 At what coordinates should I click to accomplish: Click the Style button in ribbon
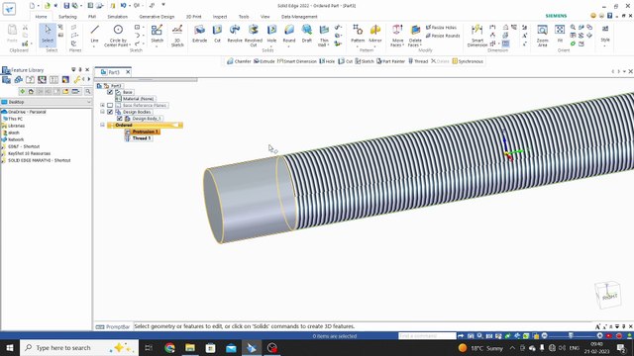pyautogui.click(x=605, y=34)
